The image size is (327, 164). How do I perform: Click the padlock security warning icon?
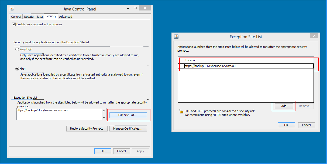(x=181, y=111)
